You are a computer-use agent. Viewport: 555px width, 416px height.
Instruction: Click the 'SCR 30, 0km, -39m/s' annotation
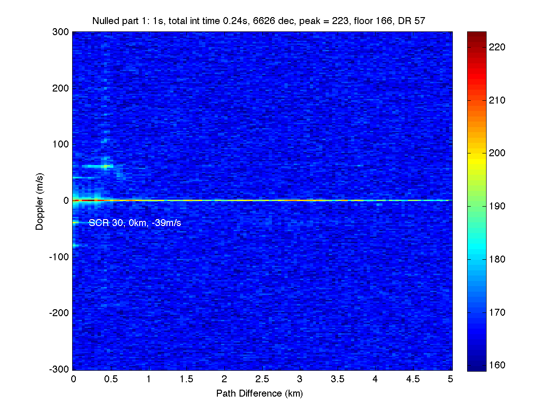coord(135,223)
